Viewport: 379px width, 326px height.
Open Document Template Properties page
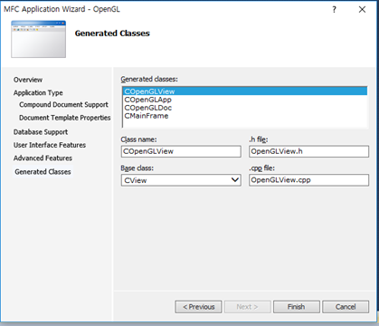(65, 118)
